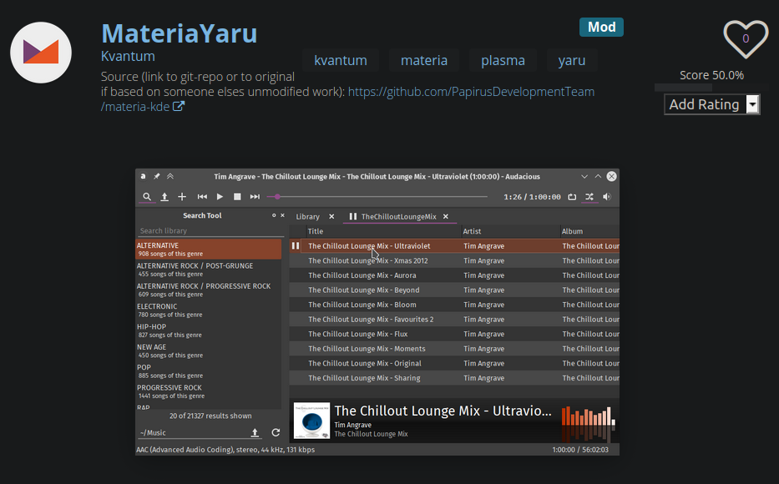Open the materia tag

(424, 60)
